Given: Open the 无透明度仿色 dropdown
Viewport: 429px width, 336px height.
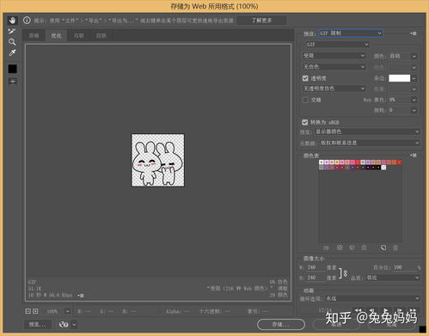Looking at the screenshot, I should pos(334,89).
